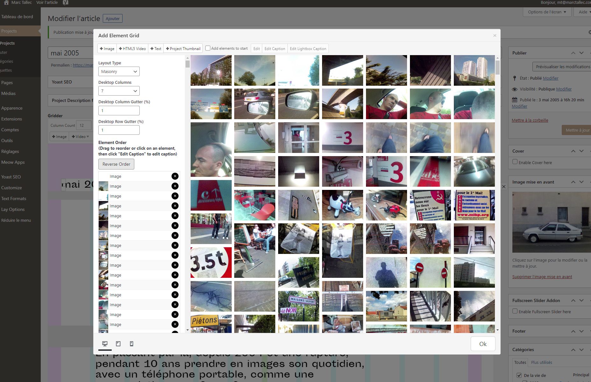Check Enable Cover here
591x382 pixels.
click(x=515, y=162)
